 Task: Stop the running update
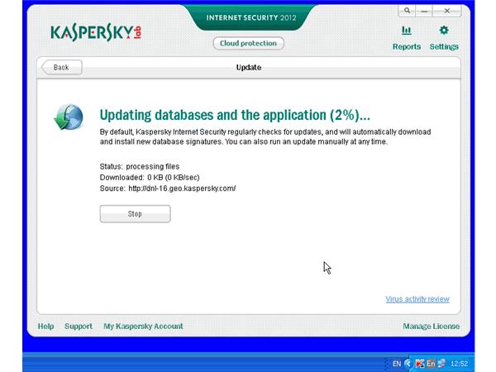[135, 214]
